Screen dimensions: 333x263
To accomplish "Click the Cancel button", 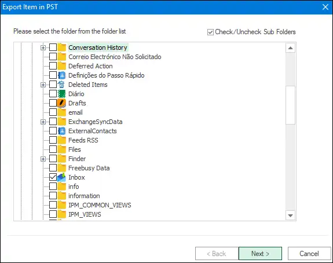I will tap(309, 253).
